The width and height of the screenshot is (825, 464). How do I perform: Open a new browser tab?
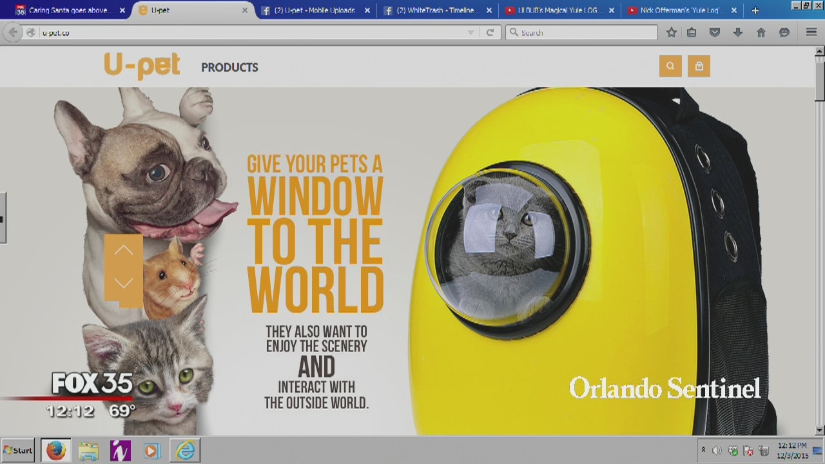755,10
